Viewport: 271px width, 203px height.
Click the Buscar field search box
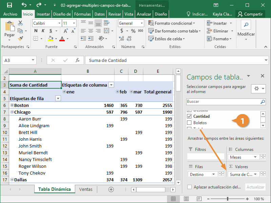(x=226, y=101)
